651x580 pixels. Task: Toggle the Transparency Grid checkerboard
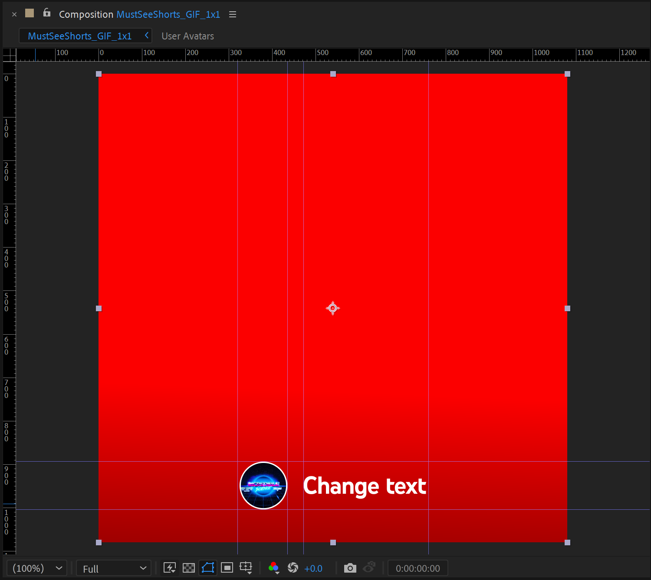click(x=188, y=568)
